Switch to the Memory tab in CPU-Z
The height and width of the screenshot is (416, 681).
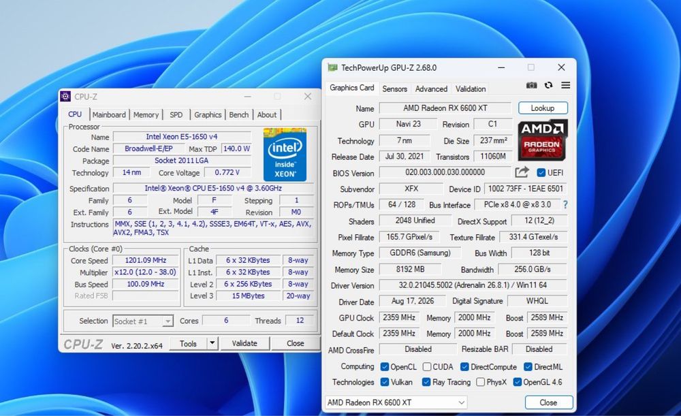coord(146,114)
